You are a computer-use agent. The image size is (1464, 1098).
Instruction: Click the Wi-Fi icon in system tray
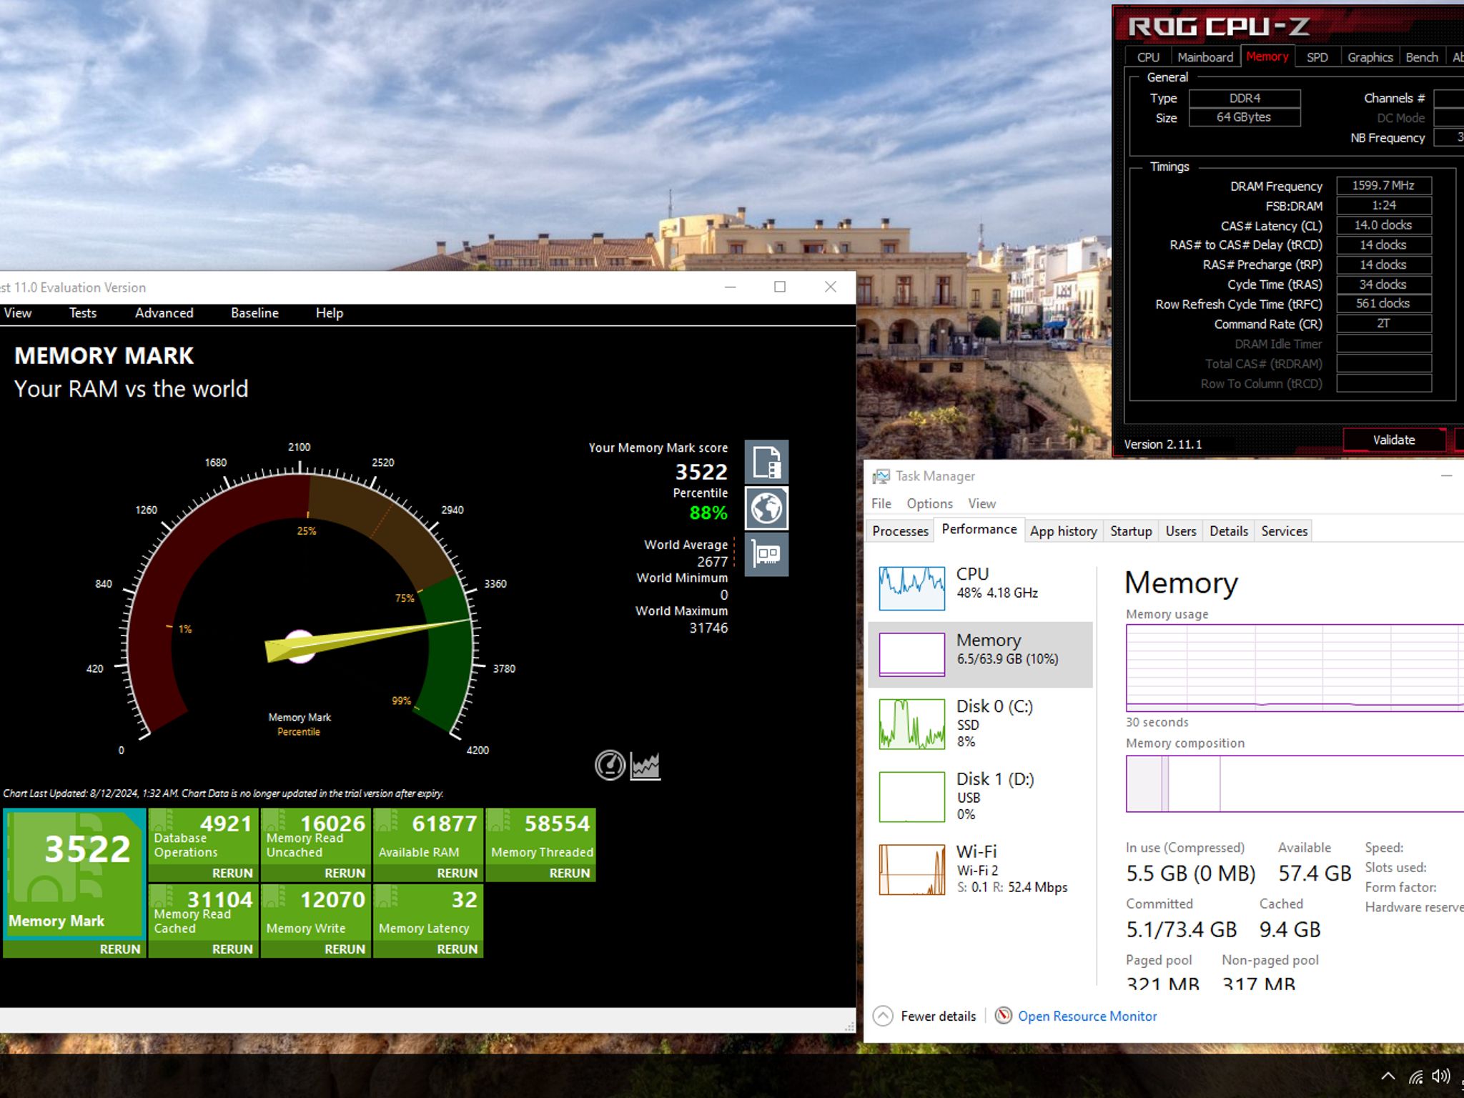click(1415, 1077)
